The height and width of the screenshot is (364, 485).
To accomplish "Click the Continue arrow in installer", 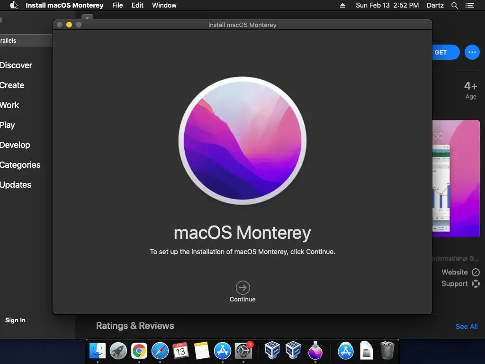I will point(243,288).
